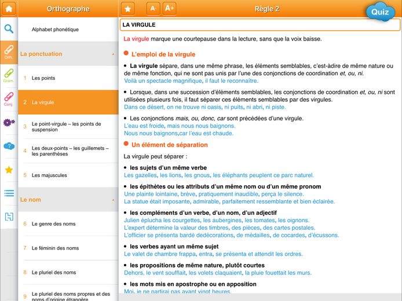
Task: Click the Règle 2 header title
Action: click(266, 9)
